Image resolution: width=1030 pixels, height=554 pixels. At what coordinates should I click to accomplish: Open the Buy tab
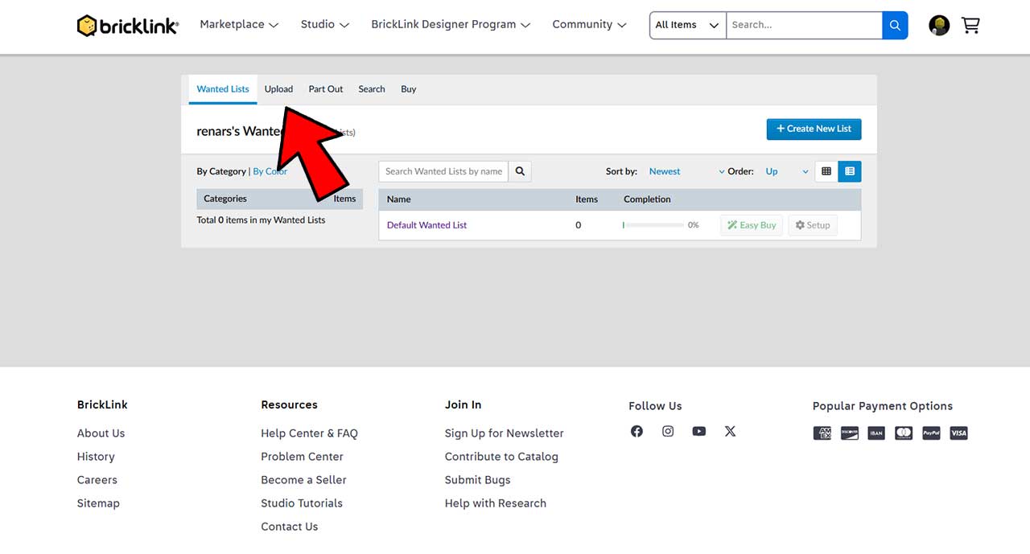click(409, 89)
